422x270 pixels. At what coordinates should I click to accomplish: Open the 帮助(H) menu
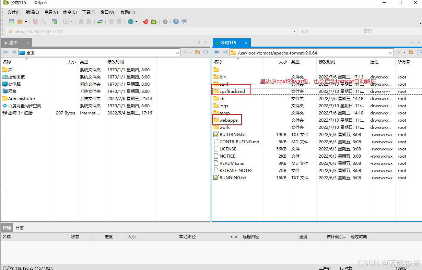(128, 12)
